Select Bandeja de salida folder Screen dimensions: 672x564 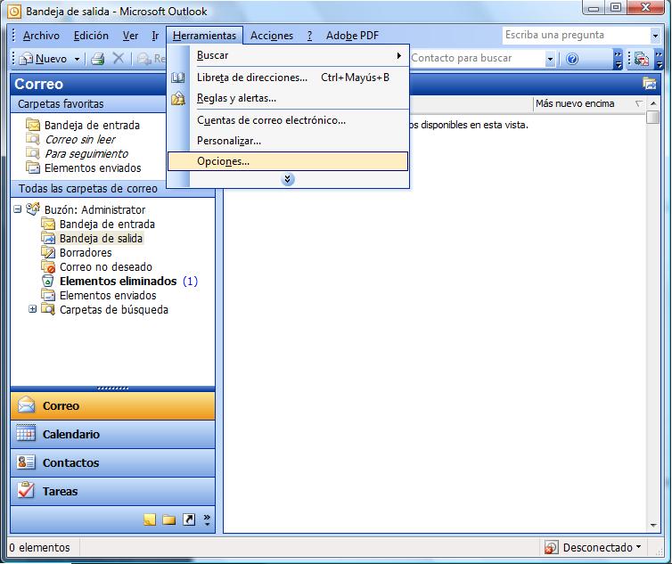click(x=101, y=238)
